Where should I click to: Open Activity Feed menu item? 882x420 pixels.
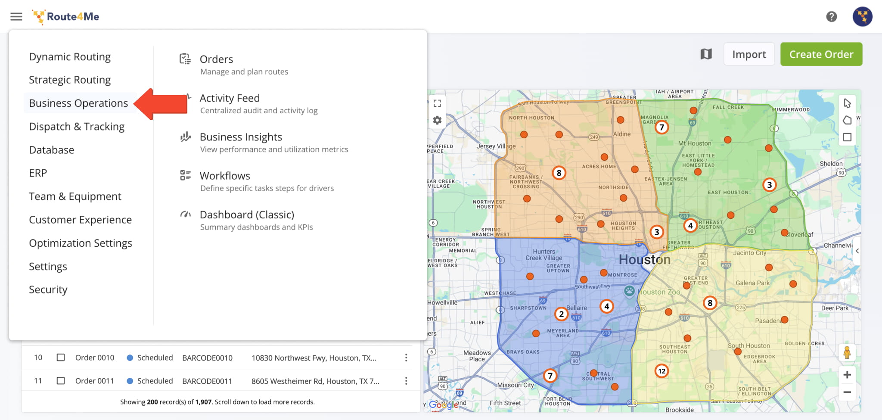pyautogui.click(x=230, y=98)
